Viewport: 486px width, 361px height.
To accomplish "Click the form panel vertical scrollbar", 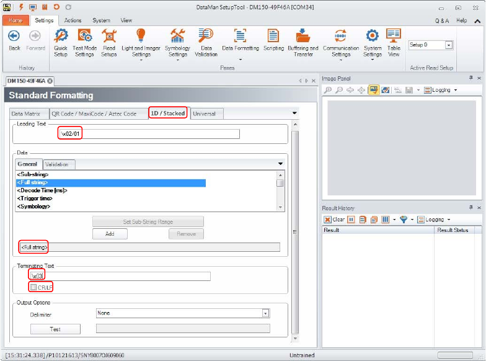I will pos(295,232).
